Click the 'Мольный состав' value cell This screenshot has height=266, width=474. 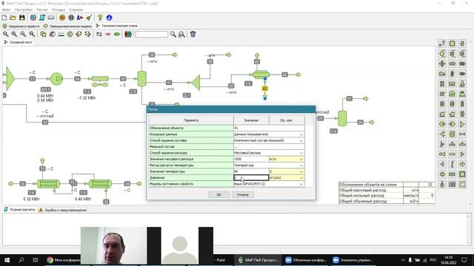(x=269, y=146)
